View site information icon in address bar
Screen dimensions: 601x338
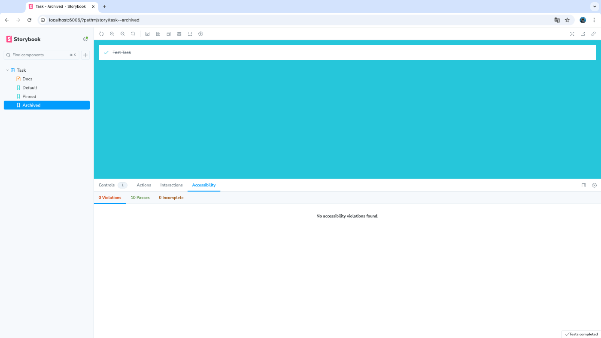tap(42, 20)
